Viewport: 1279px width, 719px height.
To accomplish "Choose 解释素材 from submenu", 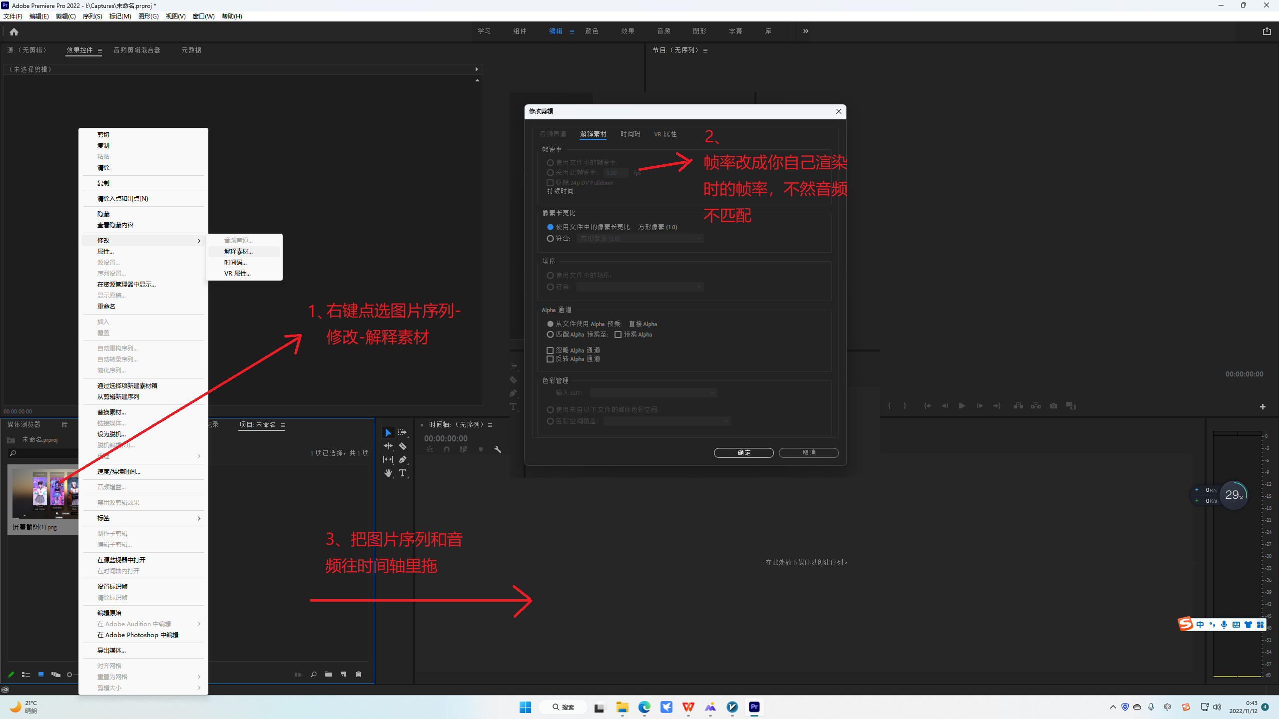I will pos(238,252).
